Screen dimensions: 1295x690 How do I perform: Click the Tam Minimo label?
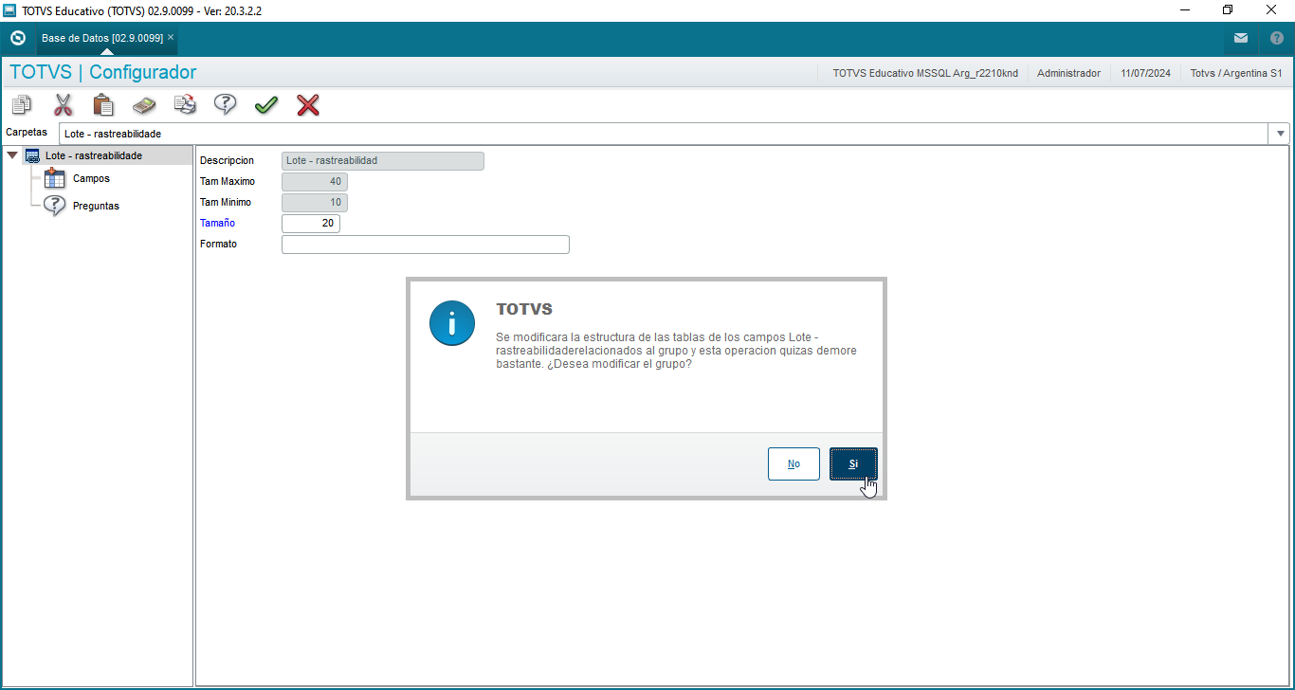pos(226,203)
